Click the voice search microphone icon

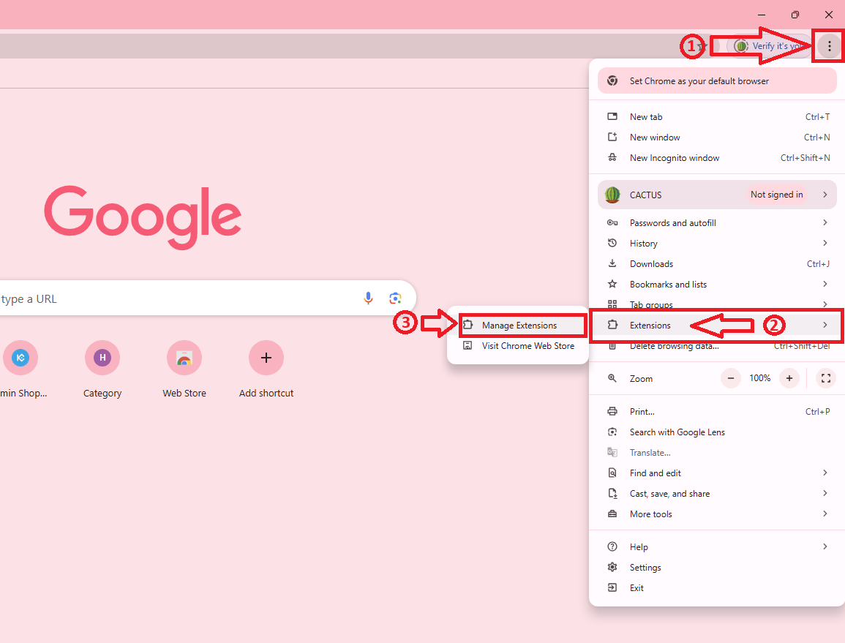pos(368,298)
